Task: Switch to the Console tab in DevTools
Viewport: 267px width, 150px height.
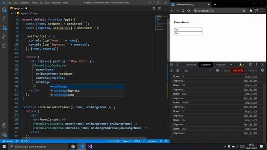Action: tap(206, 65)
